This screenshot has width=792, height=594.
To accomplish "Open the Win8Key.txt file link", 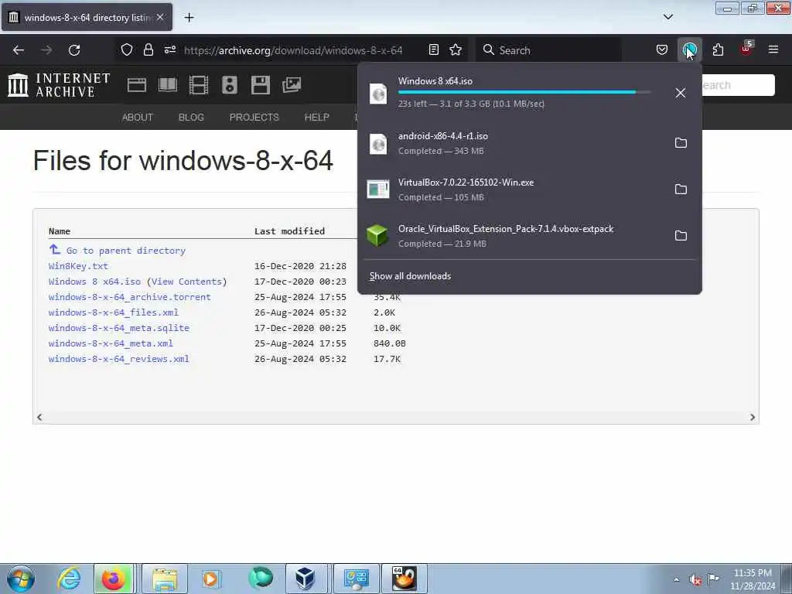I will [x=78, y=266].
